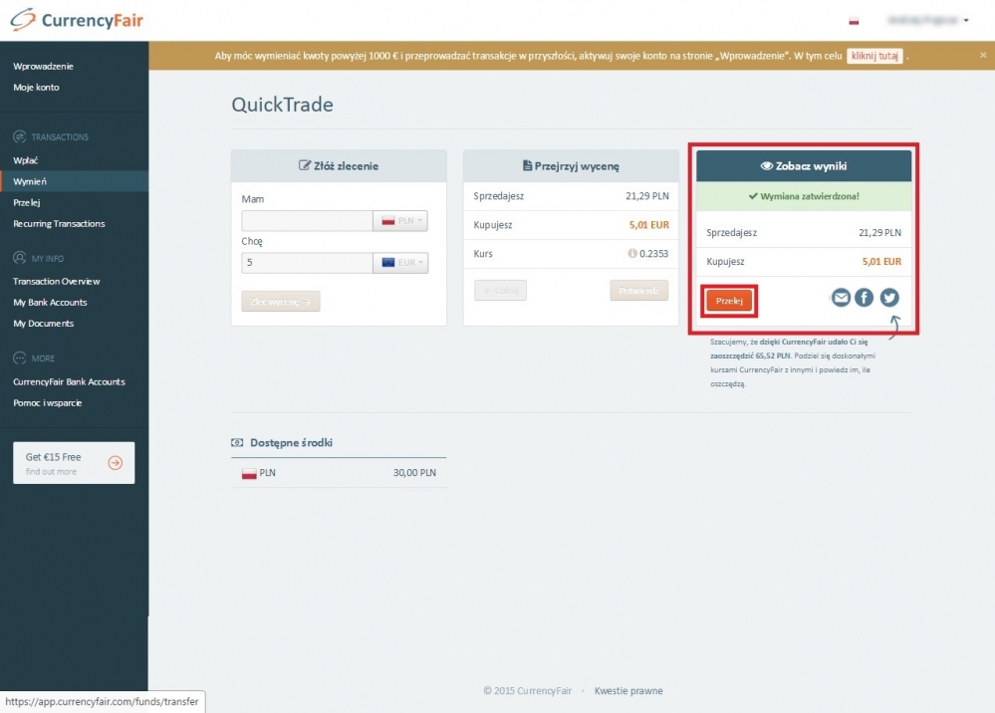Open the EUR currency dropdown
The width and height of the screenshot is (995, 713).
click(x=400, y=263)
